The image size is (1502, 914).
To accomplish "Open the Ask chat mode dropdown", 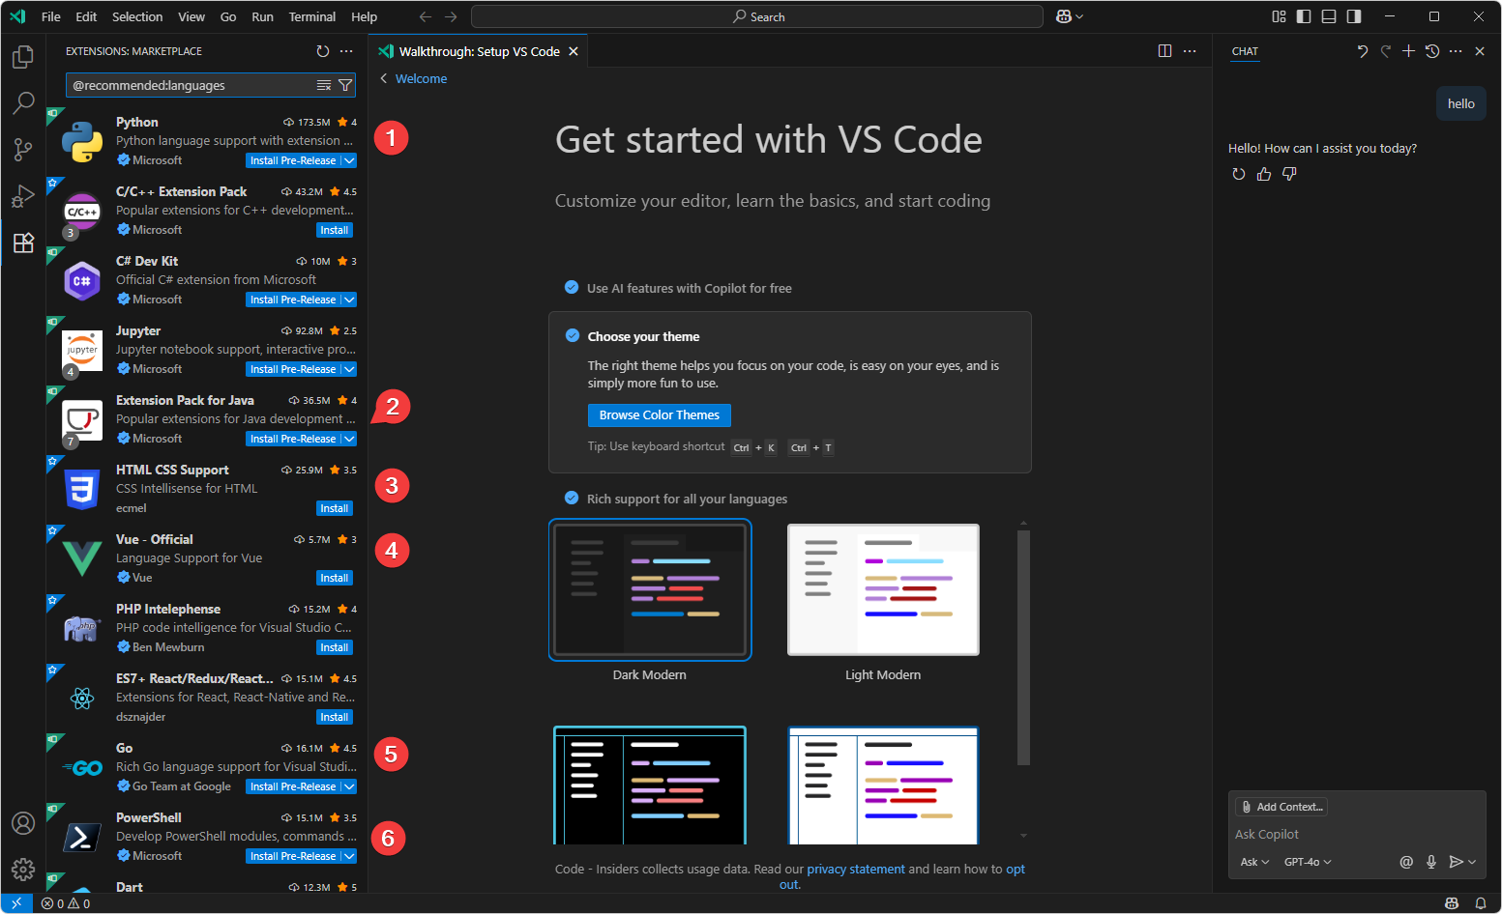I will pyautogui.click(x=1254, y=862).
